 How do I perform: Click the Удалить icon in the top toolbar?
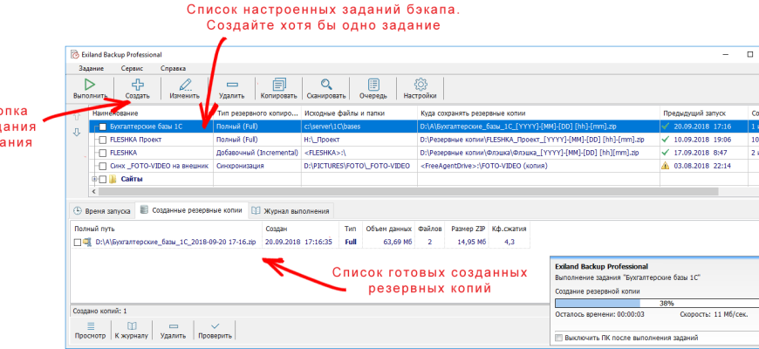click(x=231, y=86)
